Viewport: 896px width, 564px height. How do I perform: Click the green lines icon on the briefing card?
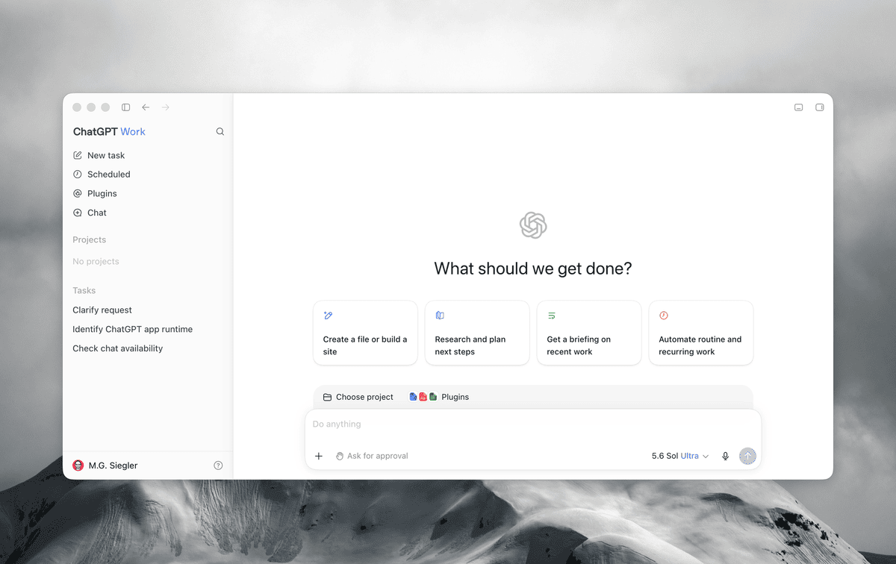coord(552,316)
